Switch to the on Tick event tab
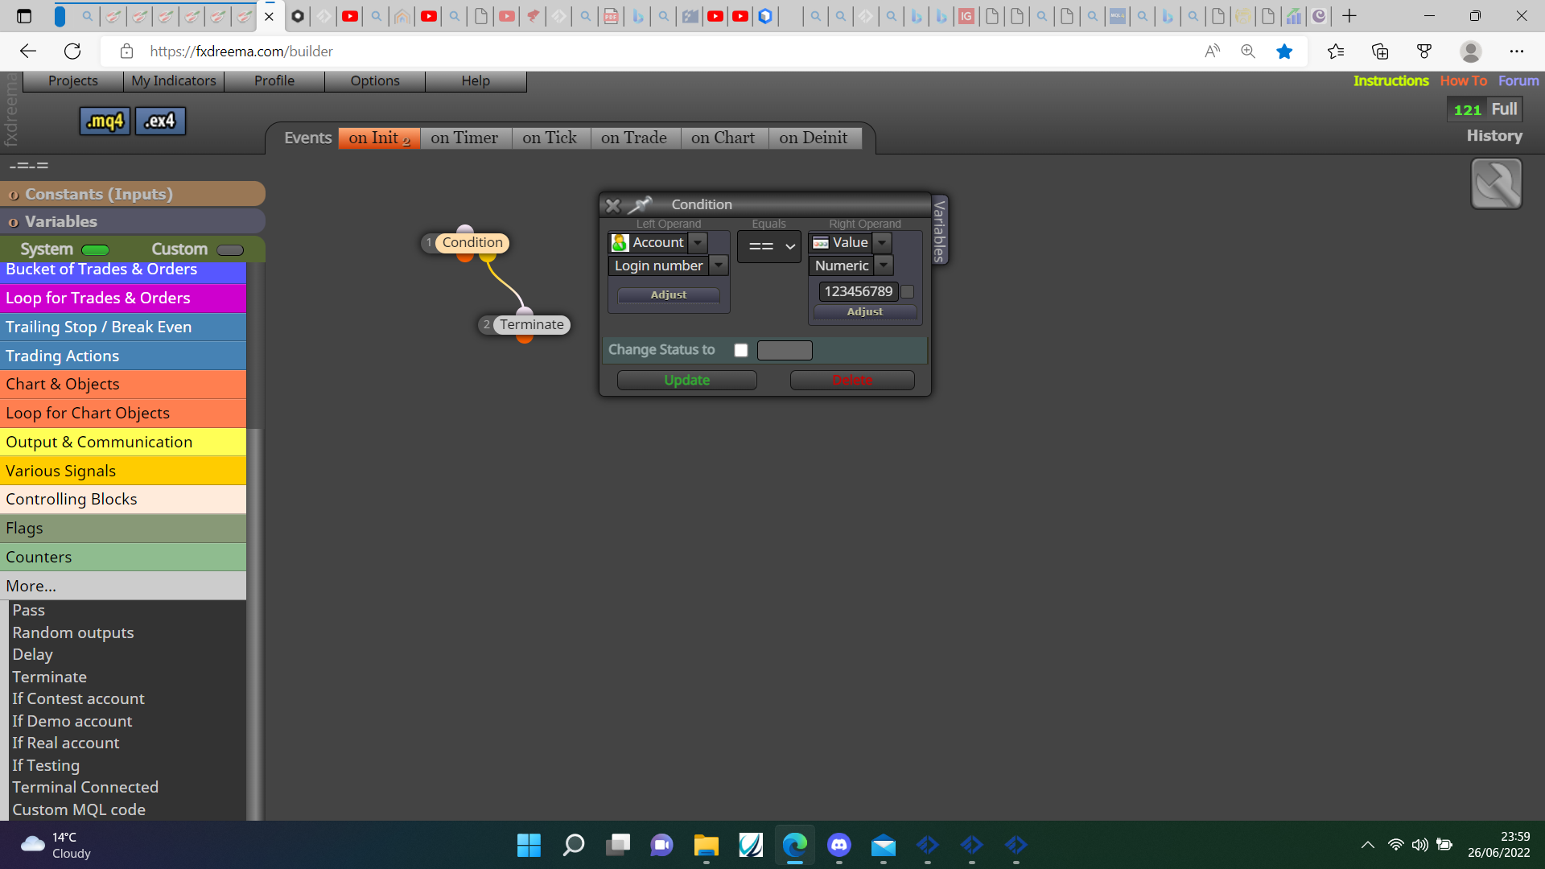 point(550,138)
